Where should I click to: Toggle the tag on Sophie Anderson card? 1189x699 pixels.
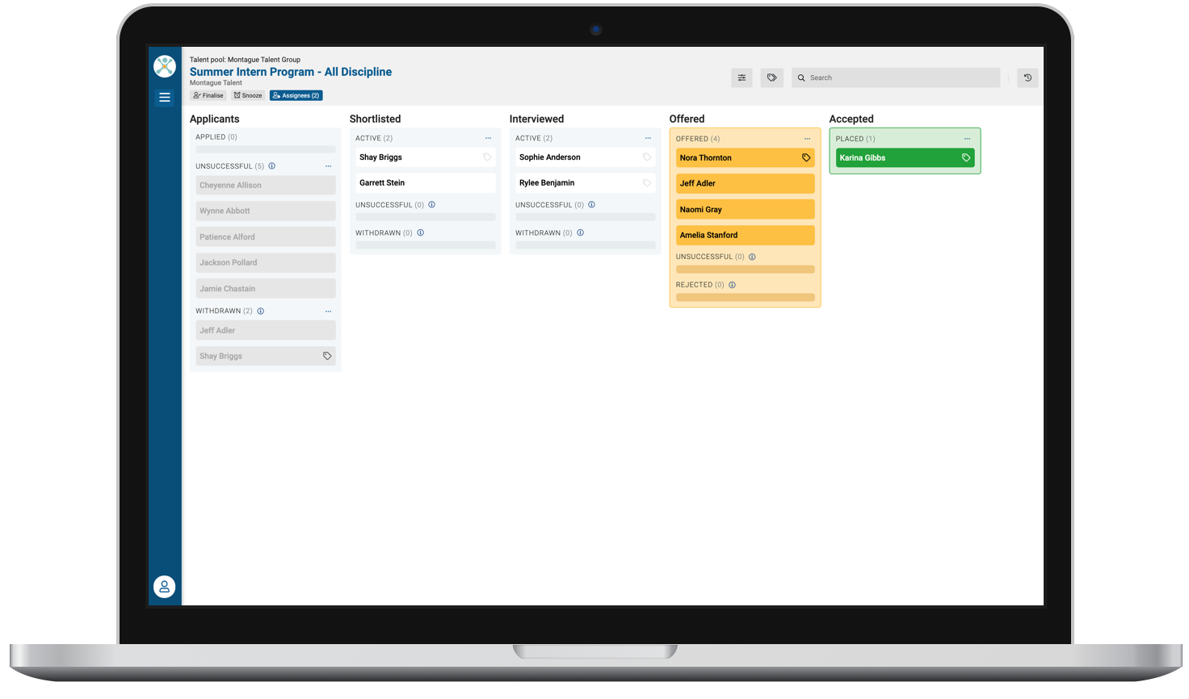(647, 157)
